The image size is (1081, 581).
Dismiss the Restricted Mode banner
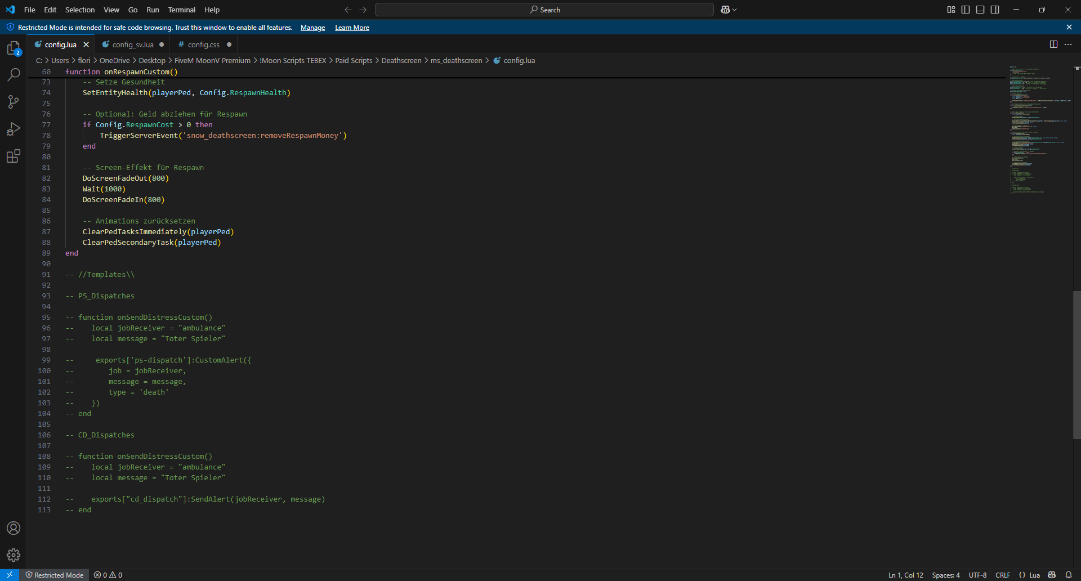coord(1069,27)
